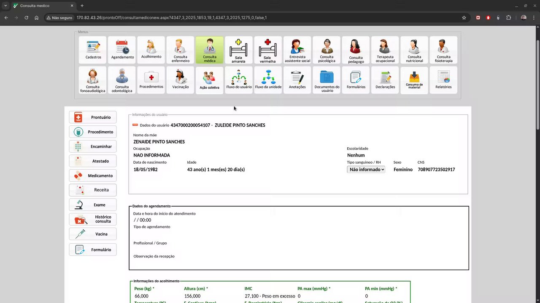Open Sala vermelha bed icon
The width and height of the screenshot is (540, 303).
tap(268, 50)
